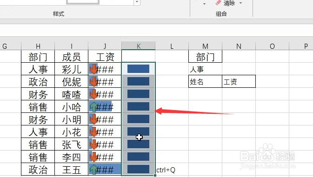
Task: Click the 工资 header cell in column J
Action: click(x=105, y=56)
